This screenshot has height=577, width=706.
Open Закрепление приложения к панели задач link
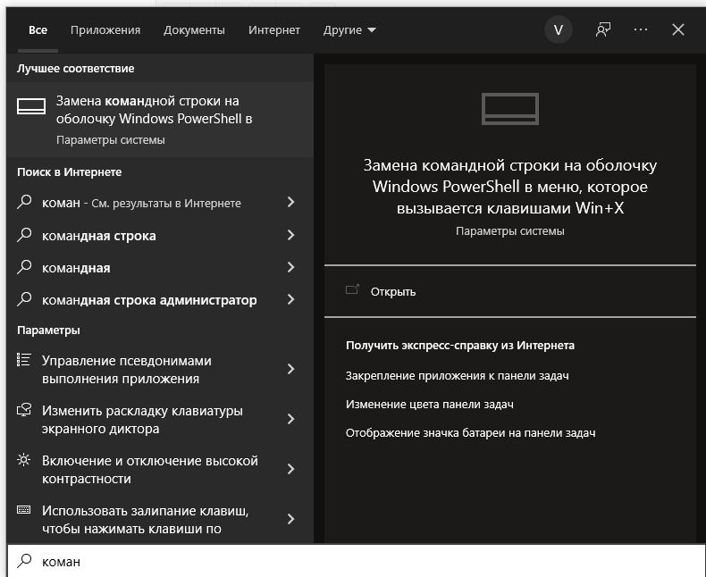click(x=457, y=376)
